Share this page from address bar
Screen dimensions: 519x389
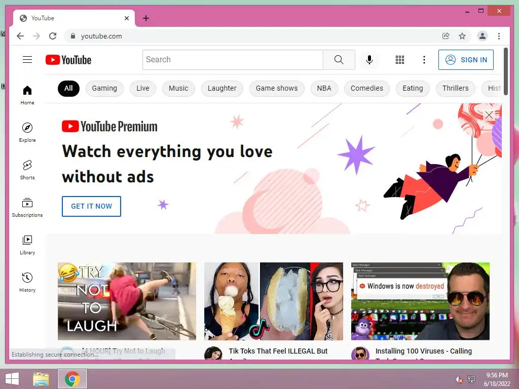(446, 36)
